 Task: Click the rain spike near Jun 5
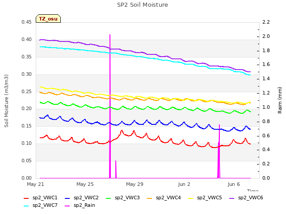click(x=219, y=152)
